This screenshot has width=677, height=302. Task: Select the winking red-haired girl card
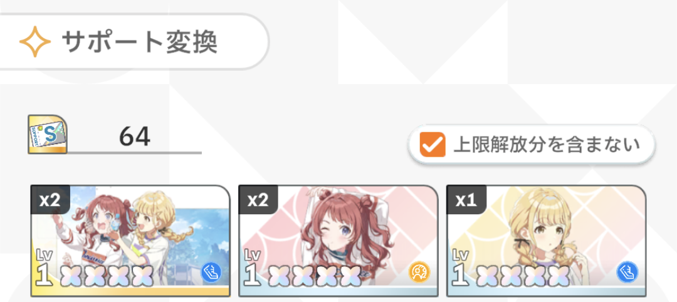tap(338, 241)
